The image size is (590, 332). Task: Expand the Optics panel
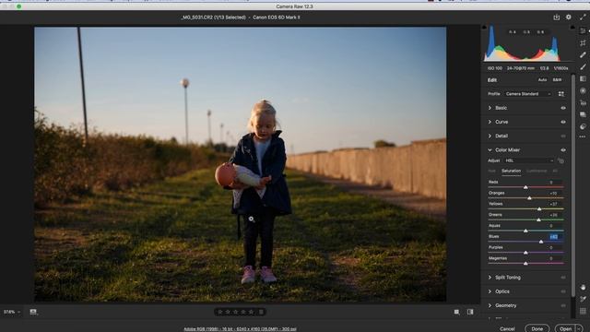(x=490, y=291)
